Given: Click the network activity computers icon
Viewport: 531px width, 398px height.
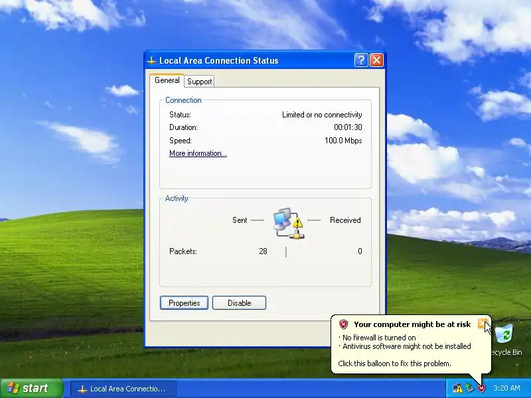Looking at the screenshot, I should pos(289,224).
